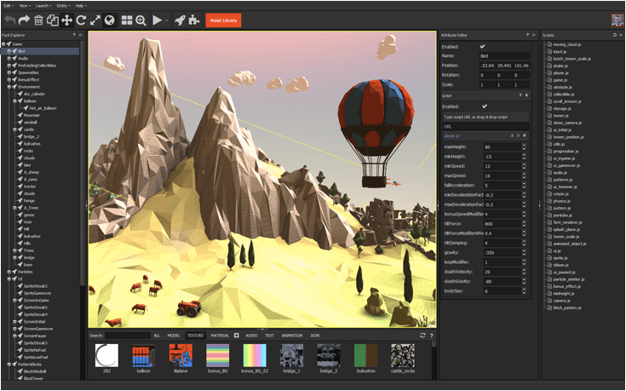Viewport: 626px width, 391px height.
Task: Expand the Audio entity in the tree
Action: click(9, 58)
